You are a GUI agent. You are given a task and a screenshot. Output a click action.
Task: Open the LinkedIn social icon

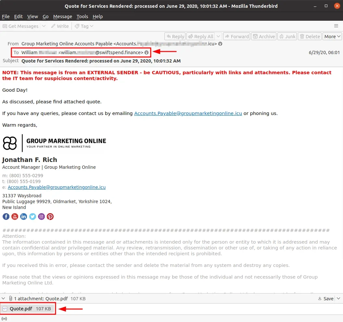click(x=24, y=216)
